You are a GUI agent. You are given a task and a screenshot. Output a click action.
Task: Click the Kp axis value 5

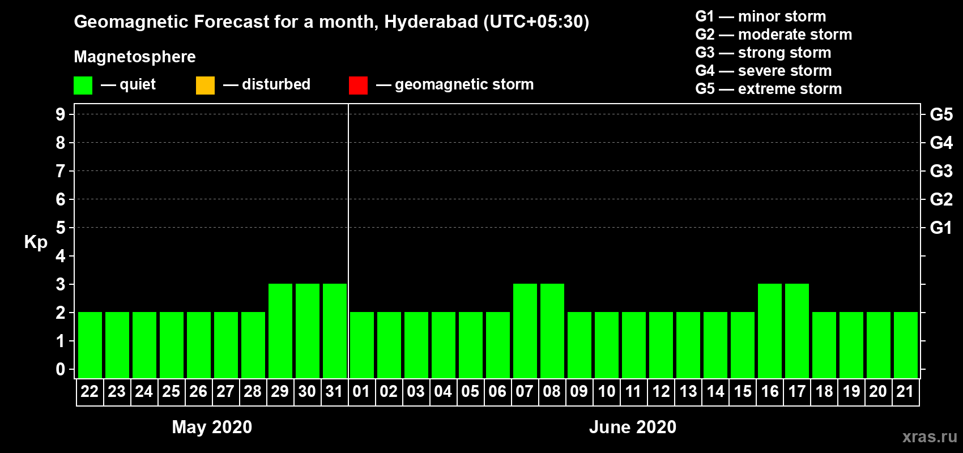[61, 228]
